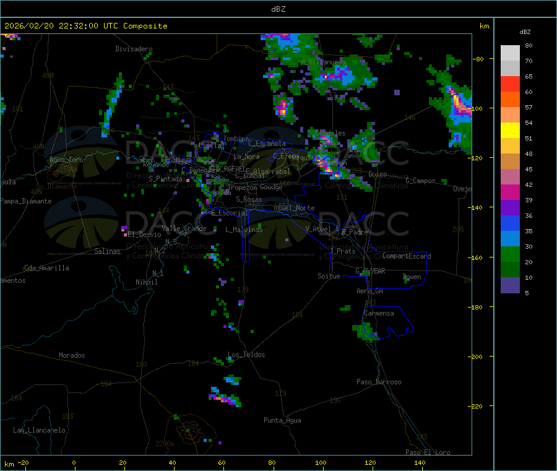Viewport: 557px width, 471px height.
Task: Select the 'Goudge' label
Action: click(x=271, y=187)
